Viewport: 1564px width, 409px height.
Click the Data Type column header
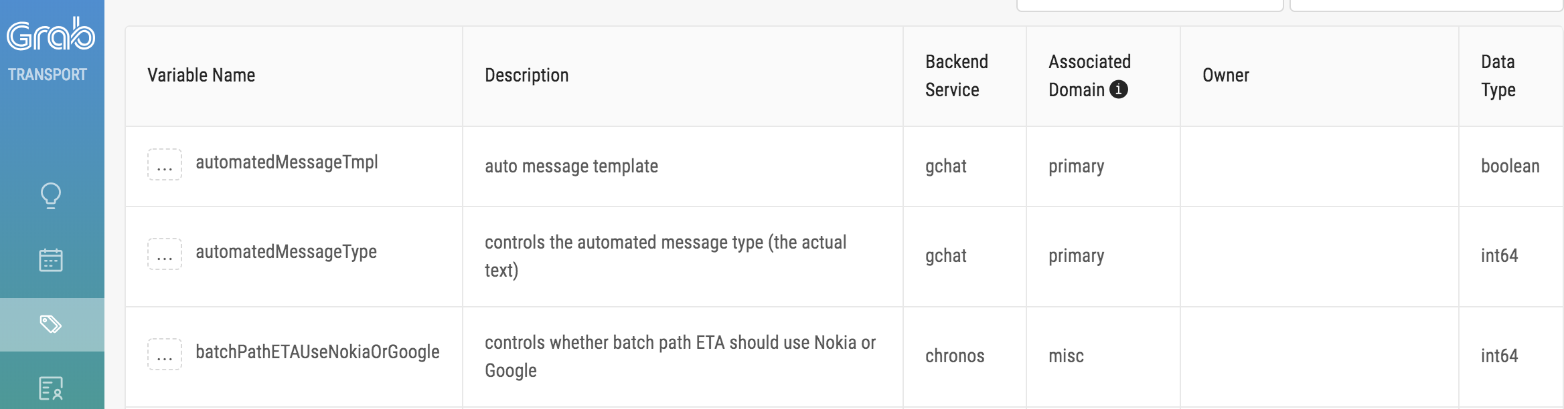point(1498,76)
